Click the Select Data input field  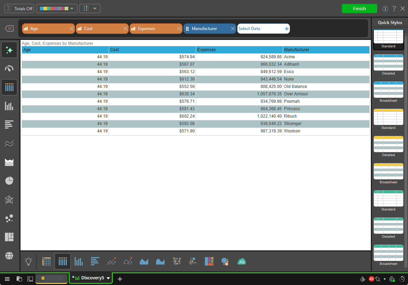coord(260,29)
